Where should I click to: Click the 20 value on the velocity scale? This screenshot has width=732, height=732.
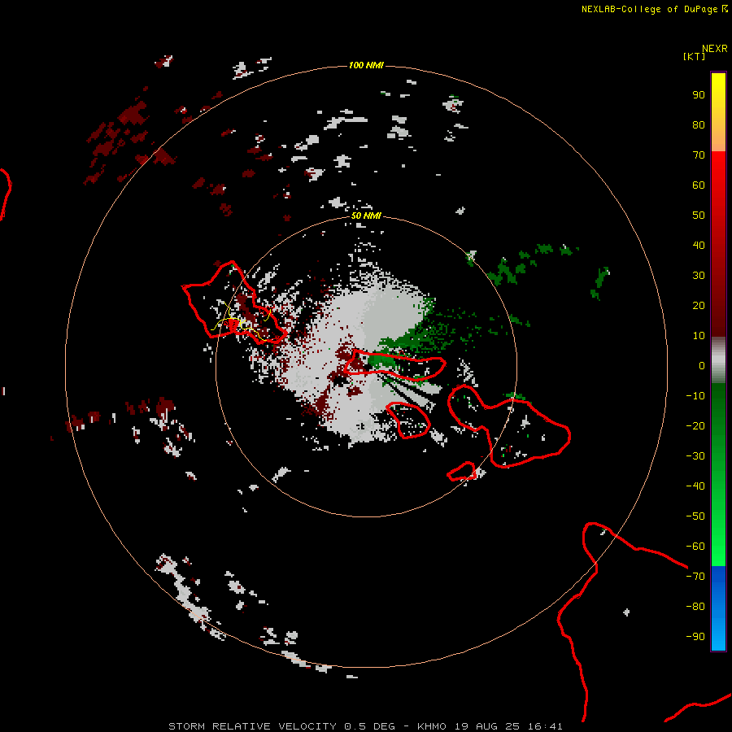pyautogui.click(x=699, y=306)
